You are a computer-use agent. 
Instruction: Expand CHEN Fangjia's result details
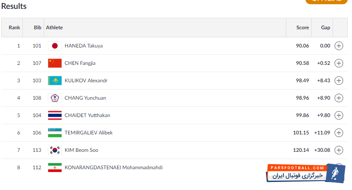tap(339, 63)
